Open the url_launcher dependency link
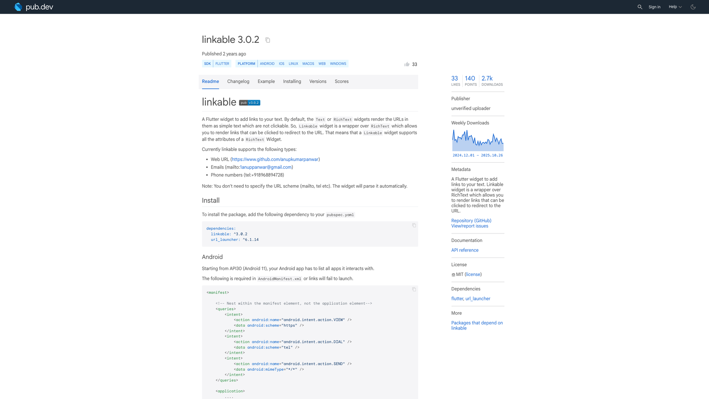The image size is (709, 399). click(x=478, y=299)
